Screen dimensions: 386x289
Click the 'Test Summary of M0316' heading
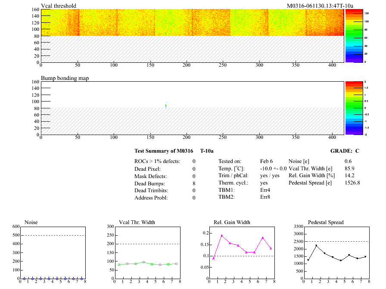[164, 151]
